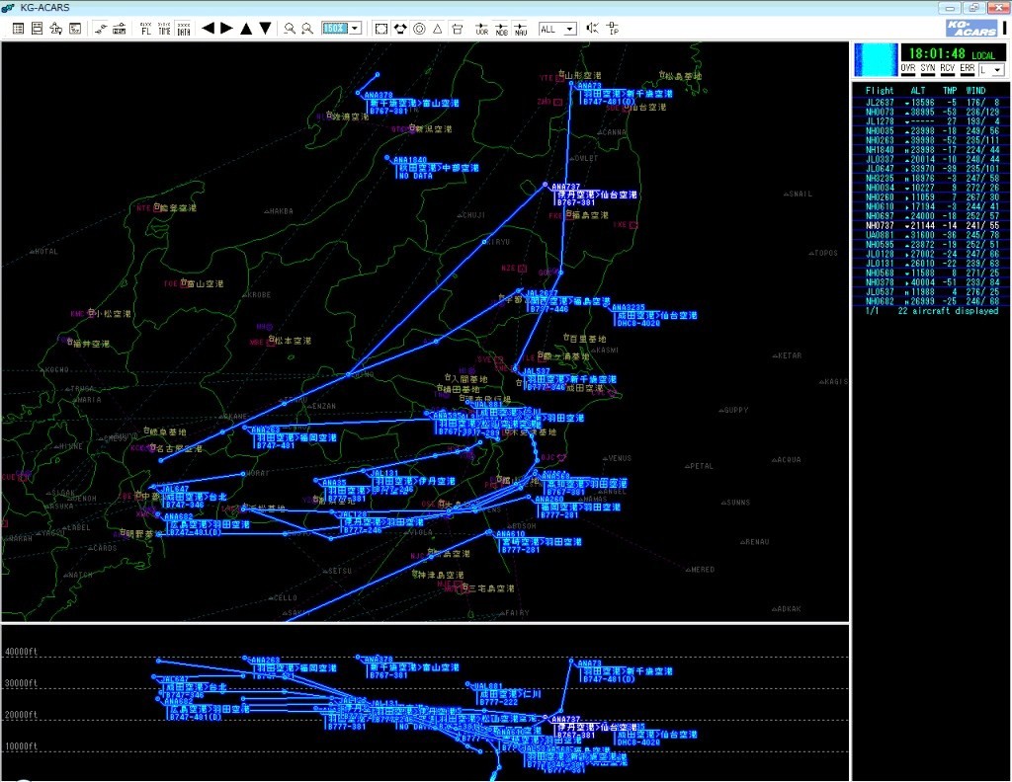Viewport: 1012px width, 782px height.
Task: Pan map up with up arrow
Action: [x=246, y=29]
